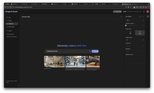This screenshot has height=93, width=154.
Task: Open the Resolution dropdown
Action: click(135, 51)
